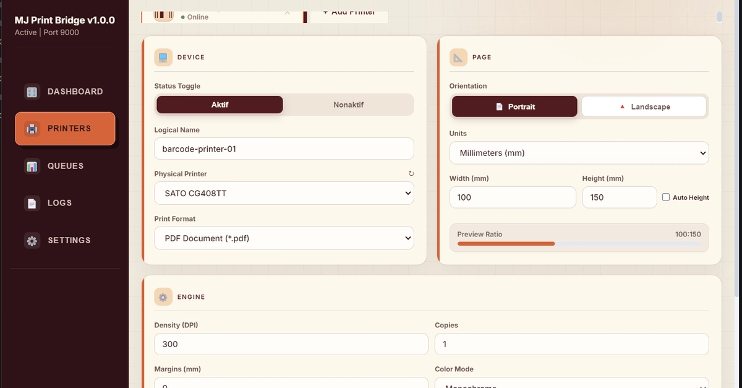
Task: Click the Copies input field
Action: pos(572,344)
